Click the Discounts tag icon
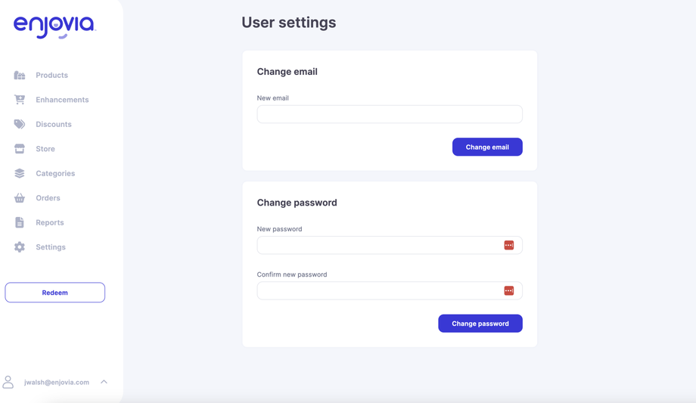696x403 pixels. pyautogui.click(x=20, y=124)
